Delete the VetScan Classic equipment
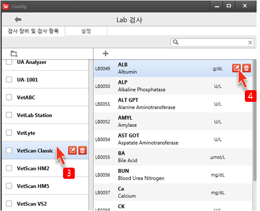Viewport: 260px width, 211px height. pos(83,150)
